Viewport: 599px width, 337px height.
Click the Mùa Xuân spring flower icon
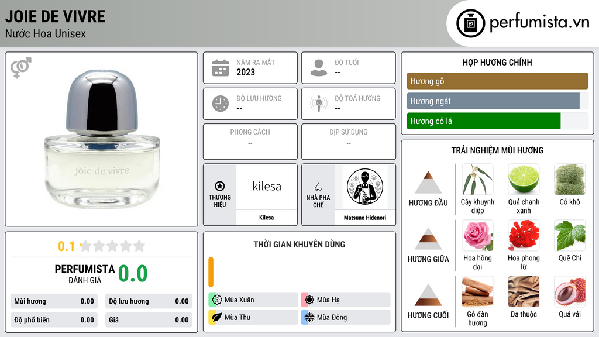[x=217, y=300]
